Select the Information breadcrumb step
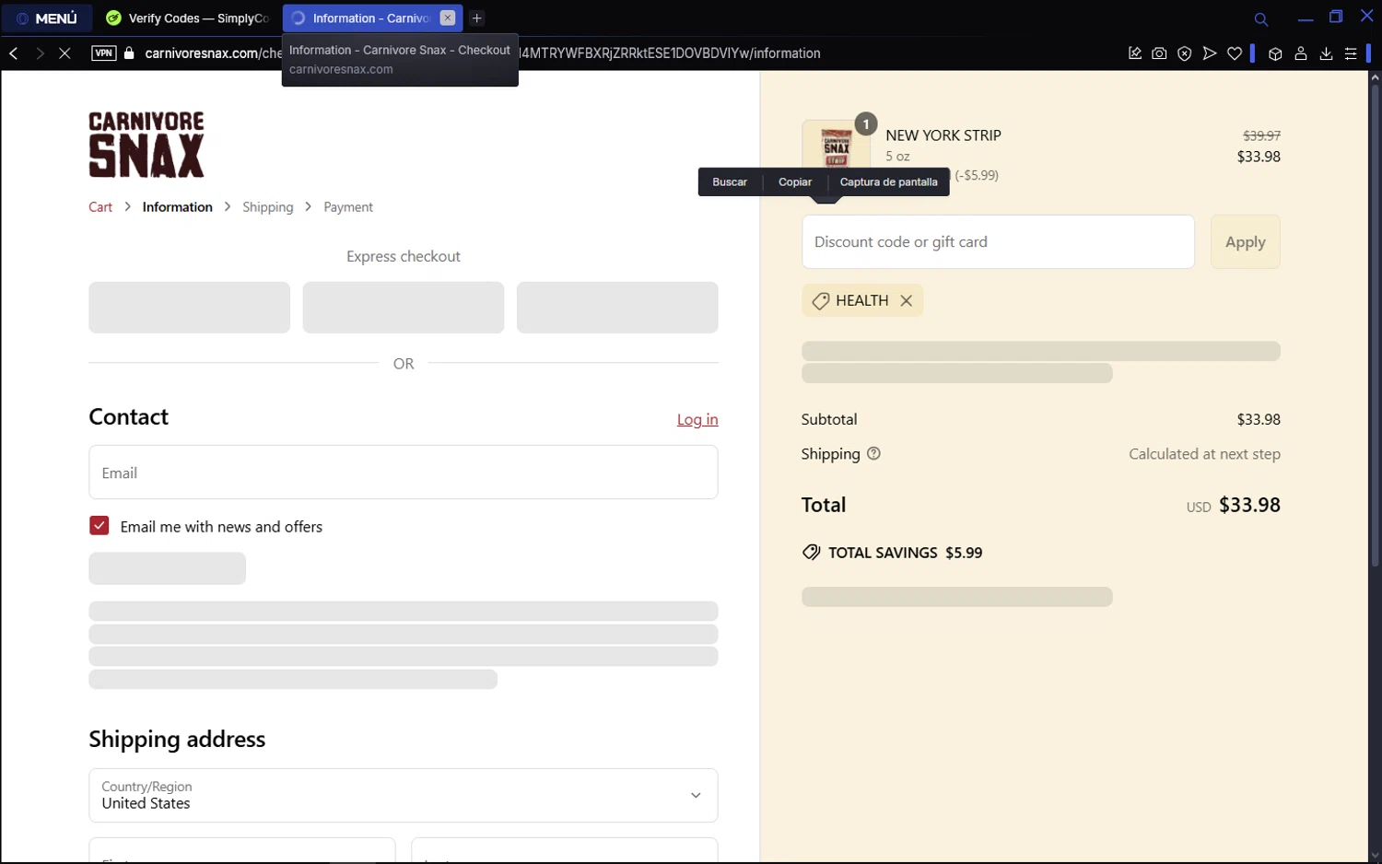 coord(177,207)
